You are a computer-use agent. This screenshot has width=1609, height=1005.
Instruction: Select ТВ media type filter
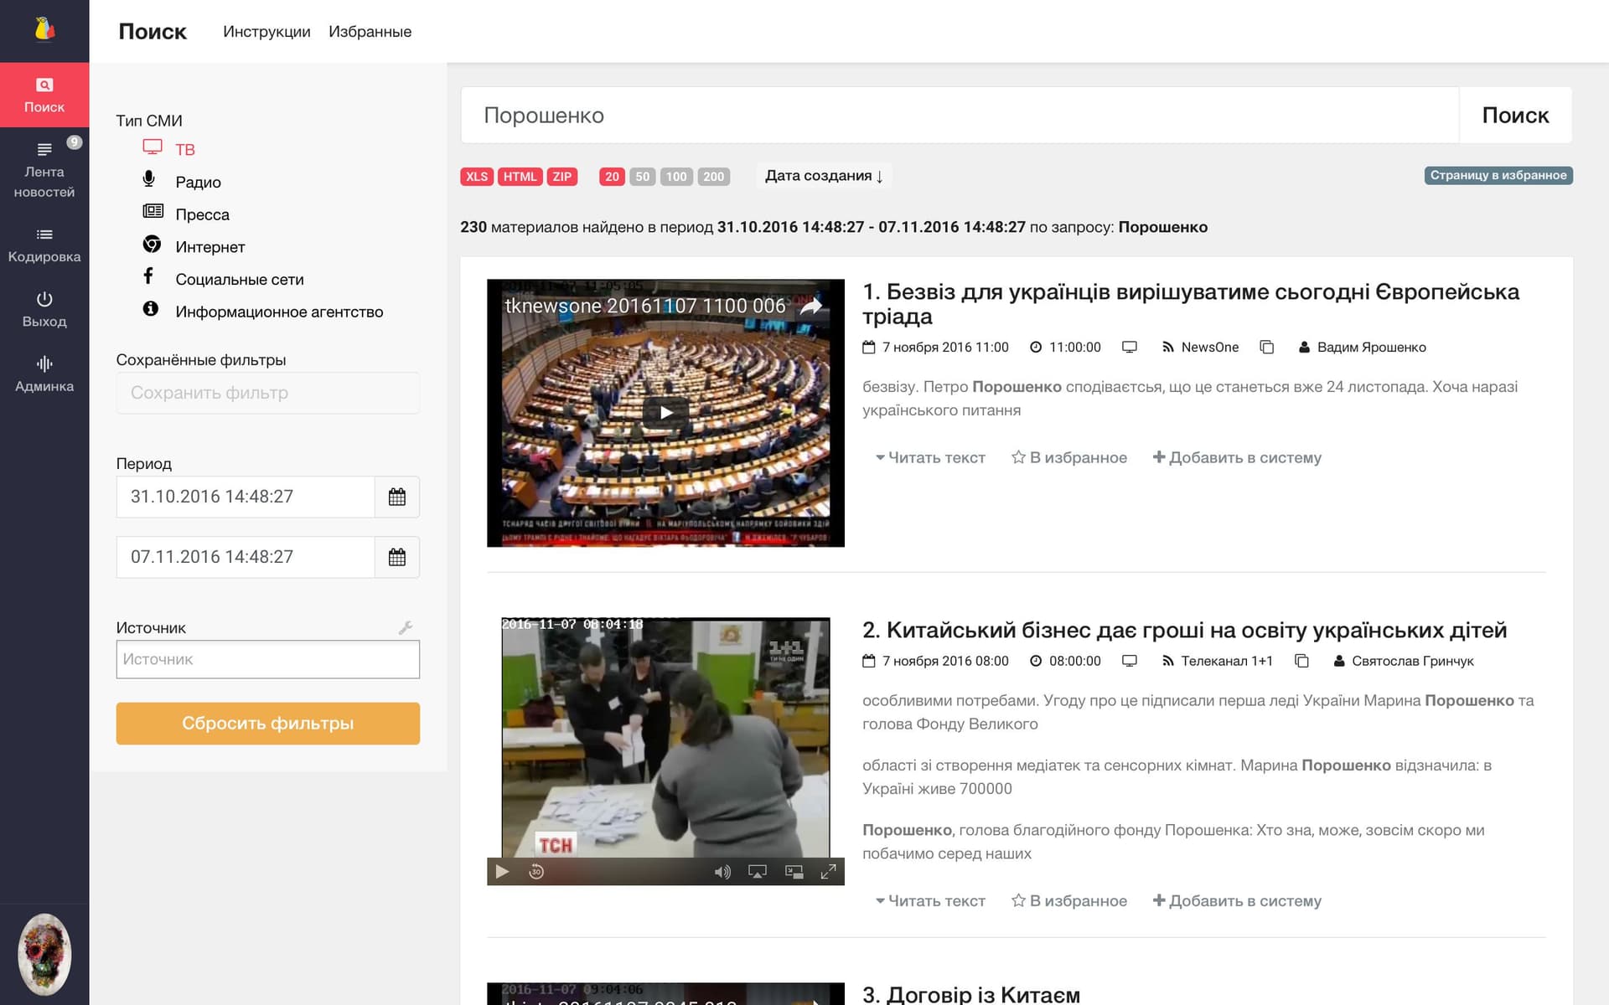[169, 149]
